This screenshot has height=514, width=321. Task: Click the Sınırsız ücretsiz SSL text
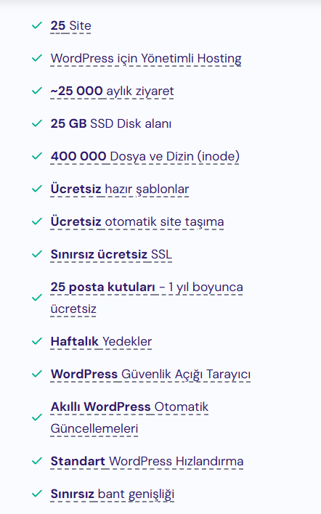click(x=111, y=254)
